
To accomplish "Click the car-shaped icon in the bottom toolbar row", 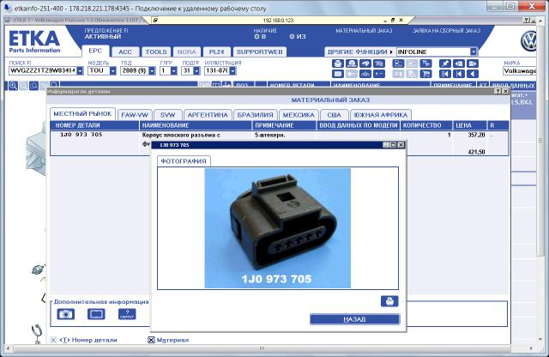I will (365, 74).
